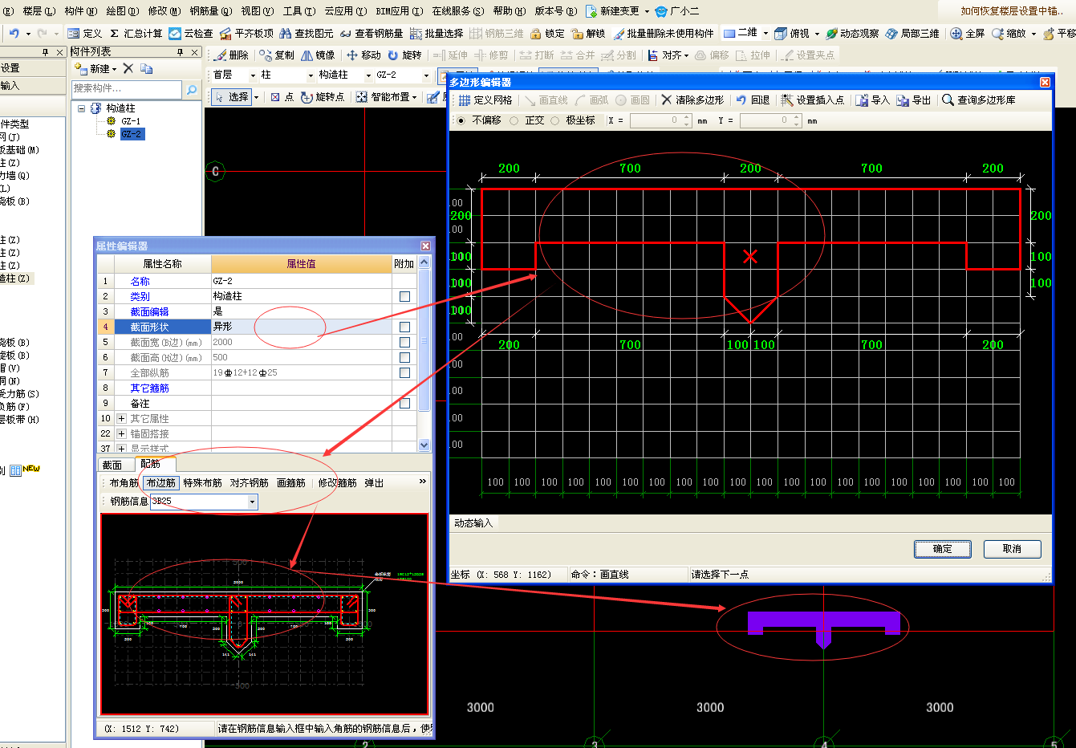Click the 导出 export icon

point(903,100)
